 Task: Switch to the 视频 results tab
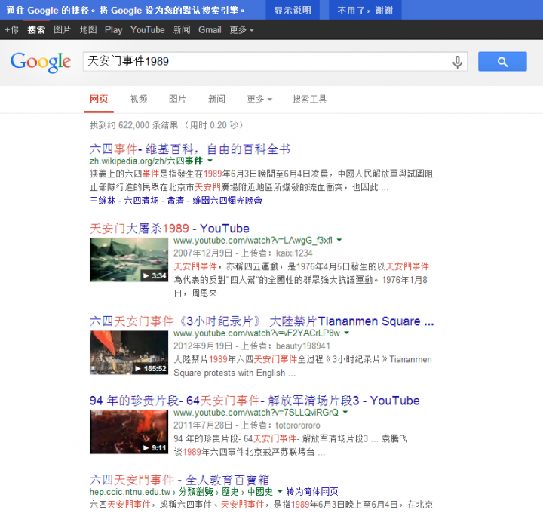139,99
